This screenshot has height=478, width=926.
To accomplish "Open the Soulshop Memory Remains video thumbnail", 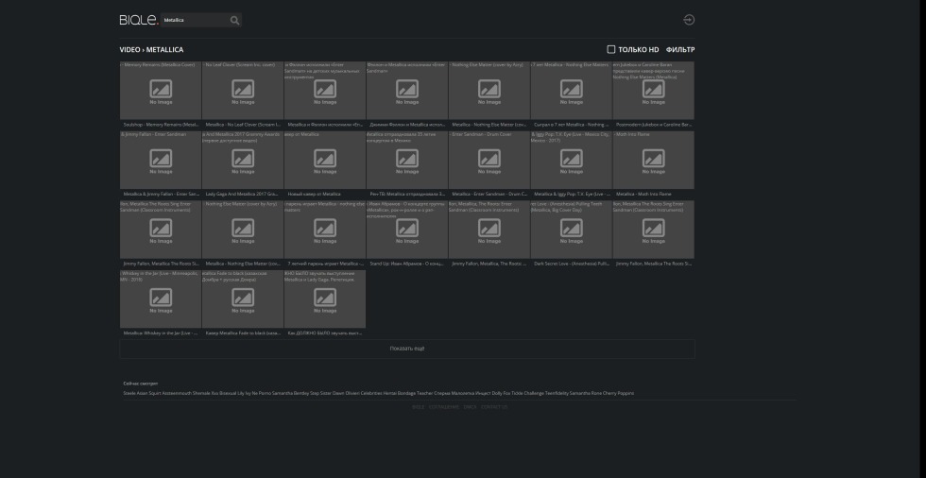I will 161,92.
